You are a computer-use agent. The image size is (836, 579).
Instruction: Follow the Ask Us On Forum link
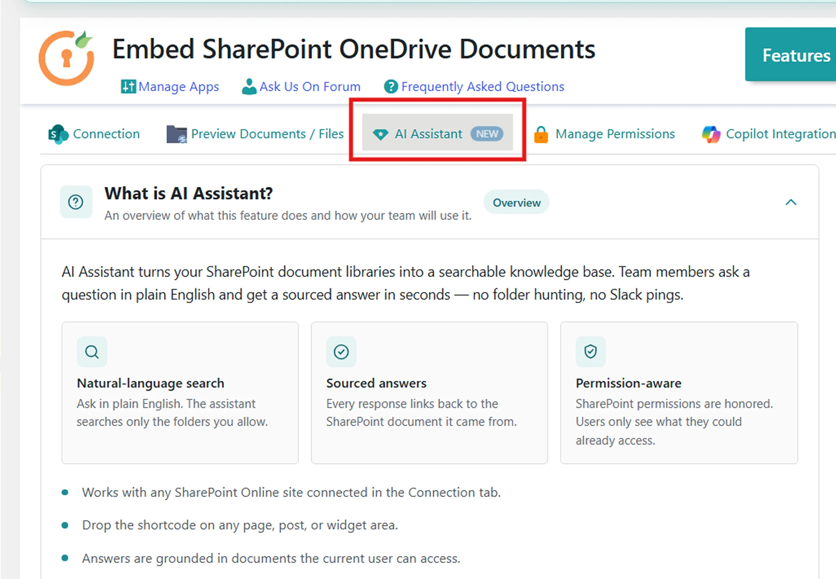(301, 86)
